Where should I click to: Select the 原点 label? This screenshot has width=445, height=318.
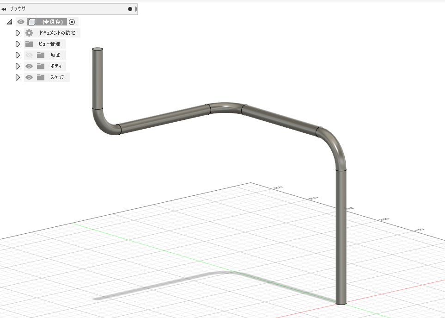click(x=55, y=55)
